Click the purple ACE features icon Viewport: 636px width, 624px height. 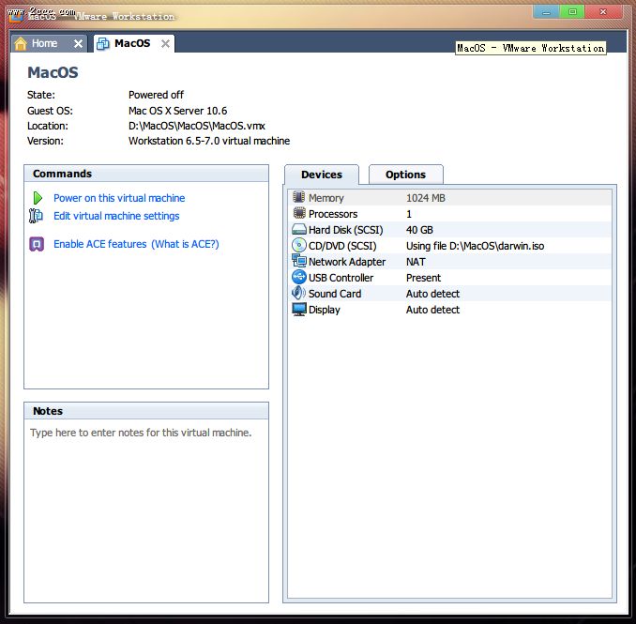click(x=37, y=244)
